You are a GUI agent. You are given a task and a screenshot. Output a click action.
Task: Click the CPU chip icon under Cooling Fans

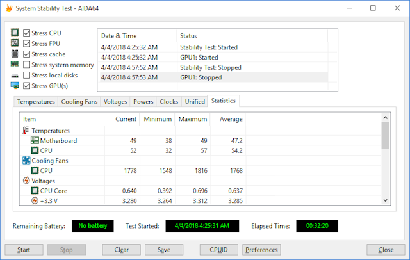click(x=35, y=170)
